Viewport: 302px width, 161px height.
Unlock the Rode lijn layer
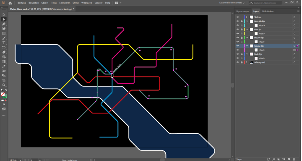coord(242,54)
